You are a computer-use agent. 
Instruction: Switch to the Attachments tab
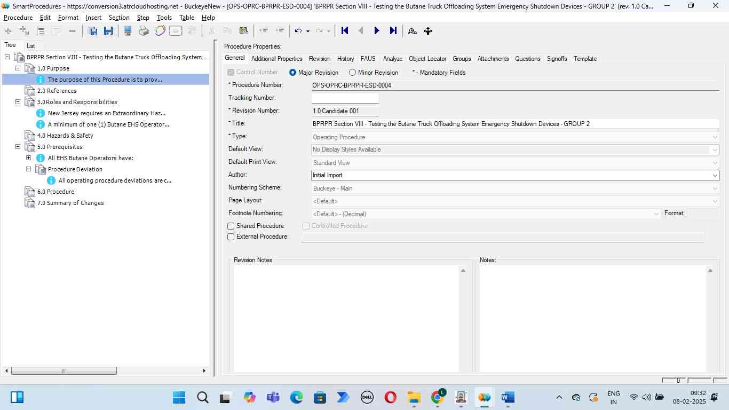click(x=493, y=59)
